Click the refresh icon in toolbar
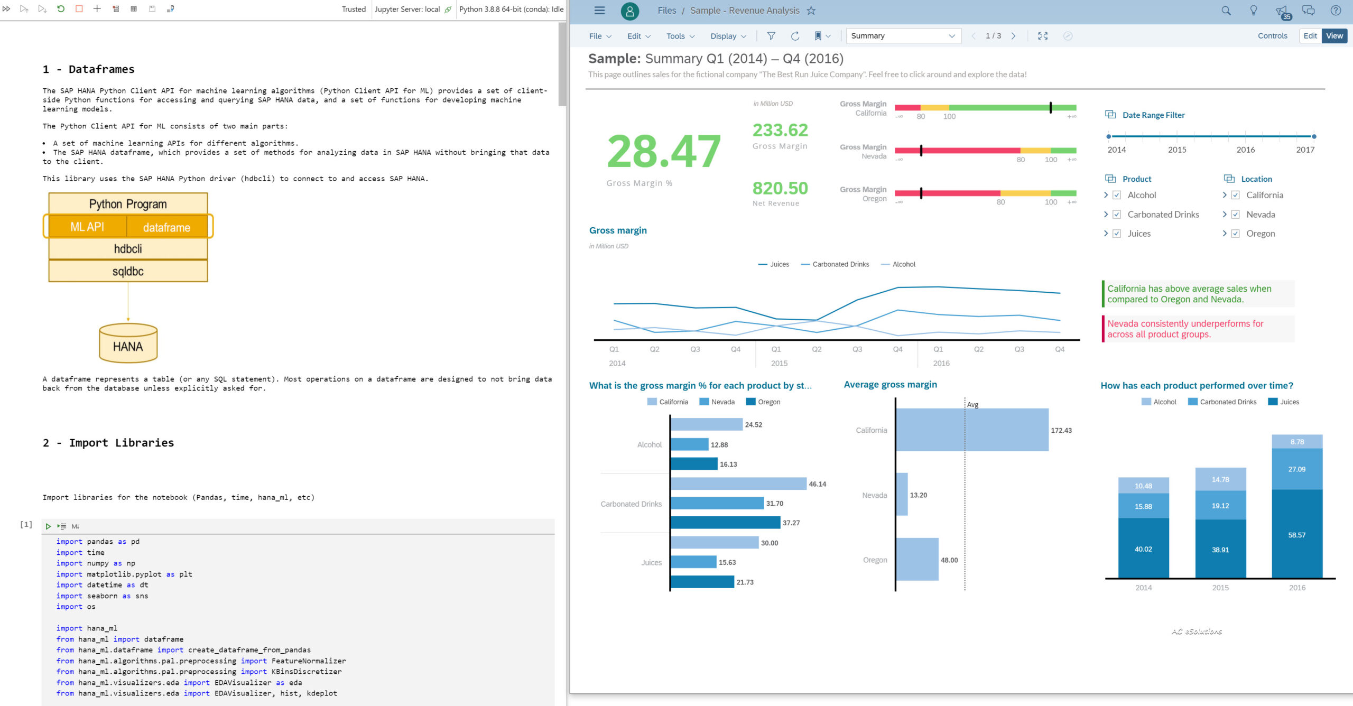The height and width of the screenshot is (706, 1353). pyautogui.click(x=795, y=36)
